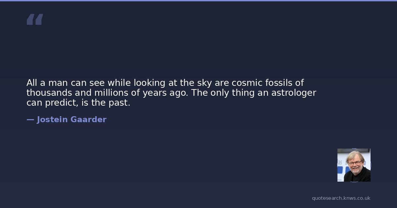Click the purple accent bar at top
The image size is (397, 208).
(198, 1)
